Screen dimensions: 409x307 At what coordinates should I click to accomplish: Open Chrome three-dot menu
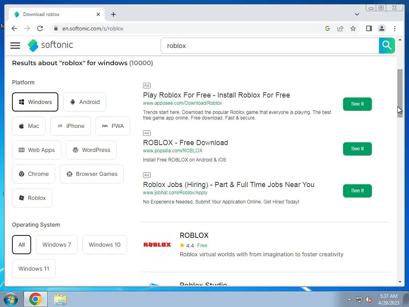coord(395,28)
